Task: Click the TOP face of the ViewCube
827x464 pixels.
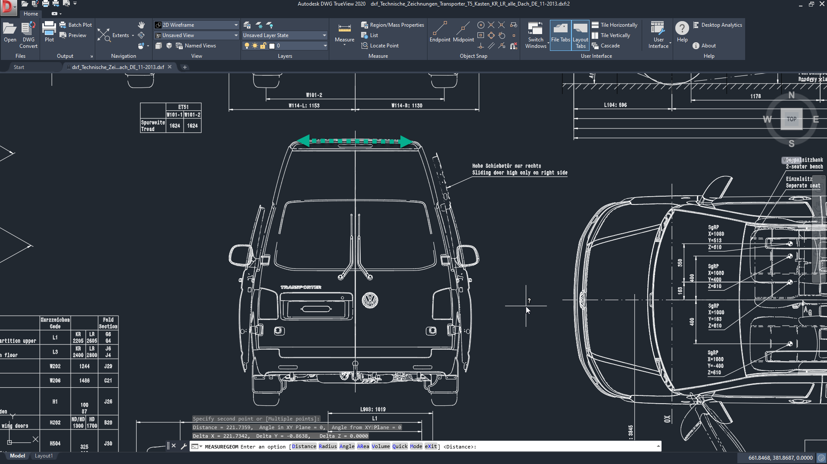Action: 791,119
